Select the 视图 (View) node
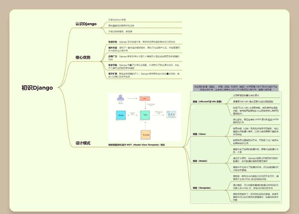This screenshot has height=214, width=299. coord(199,134)
